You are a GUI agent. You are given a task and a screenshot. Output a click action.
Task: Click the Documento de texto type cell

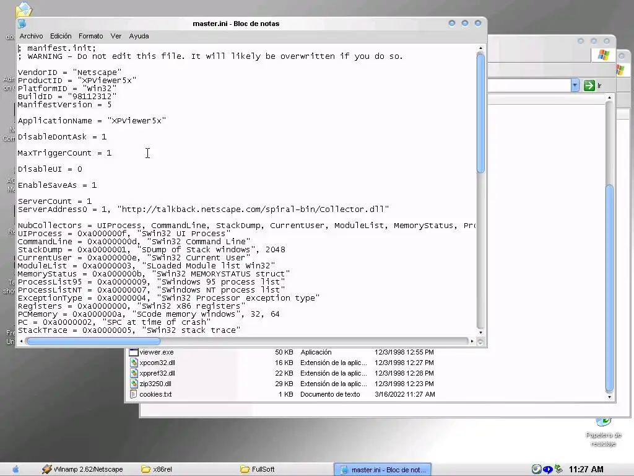click(x=330, y=394)
